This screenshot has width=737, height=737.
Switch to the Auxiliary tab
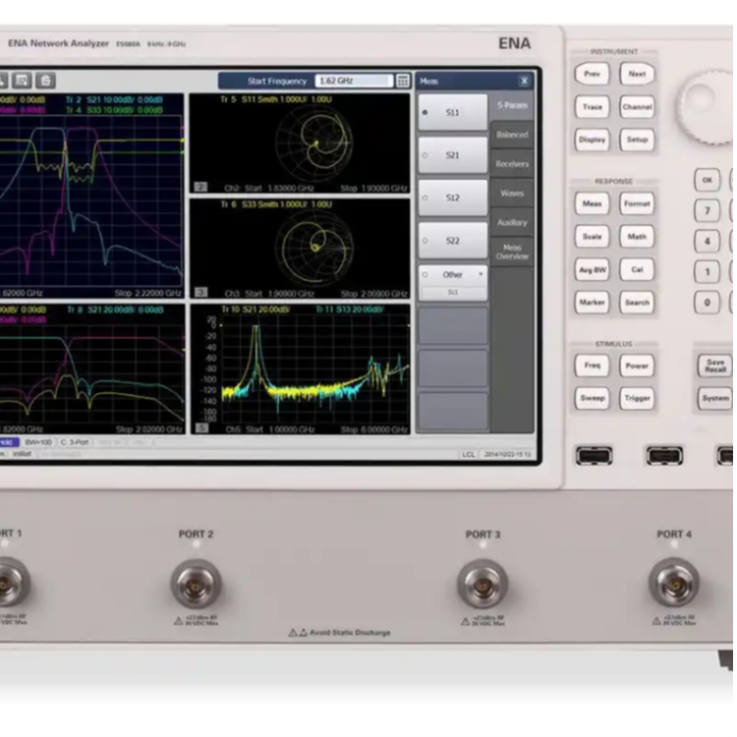click(x=512, y=222)
